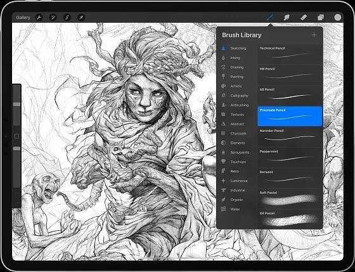355x272 pixels.
Task: Choose the Peppermint brush
Action: click(x=290, y=157)
